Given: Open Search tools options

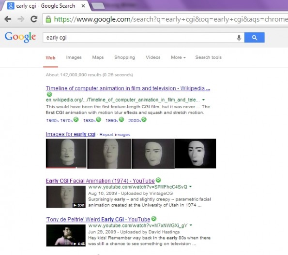Looking at the screenshot, I should pyautogui.click(x=208, y=57).
